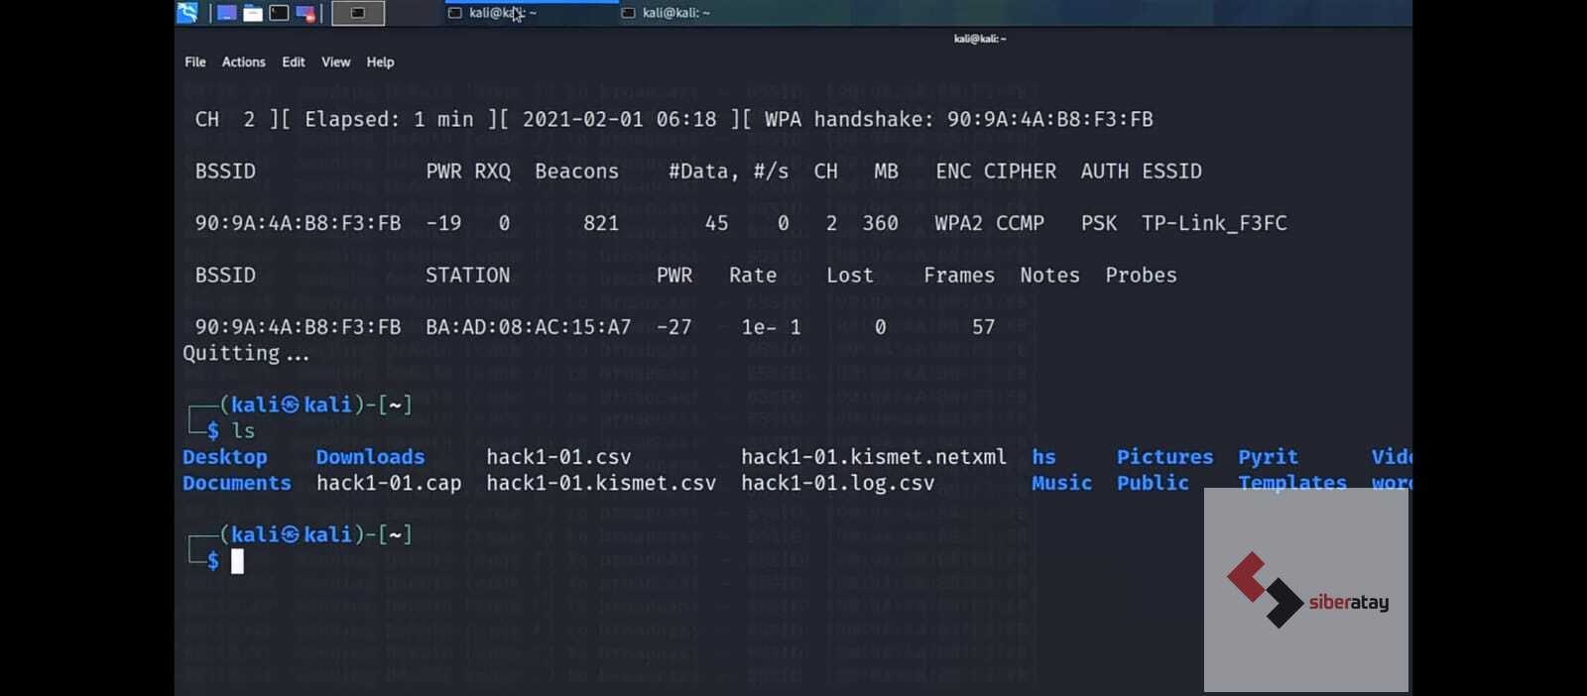Open the file manager panel icon
Viewport: 1587px width, 696px height.
point(253,13)
